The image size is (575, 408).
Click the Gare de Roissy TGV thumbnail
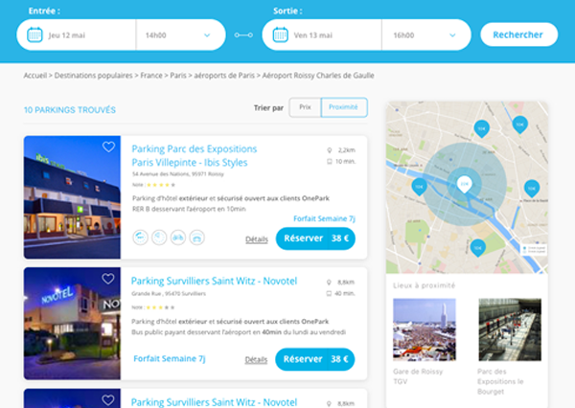coord(425,329)
